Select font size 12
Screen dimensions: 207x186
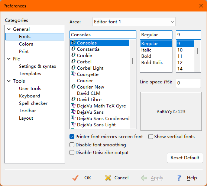click(x=185, y=62)
